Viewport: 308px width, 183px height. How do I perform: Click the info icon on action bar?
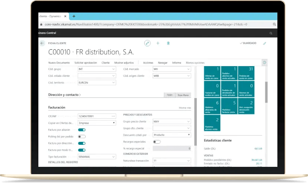pyautogui.click(x=264, y=63)
